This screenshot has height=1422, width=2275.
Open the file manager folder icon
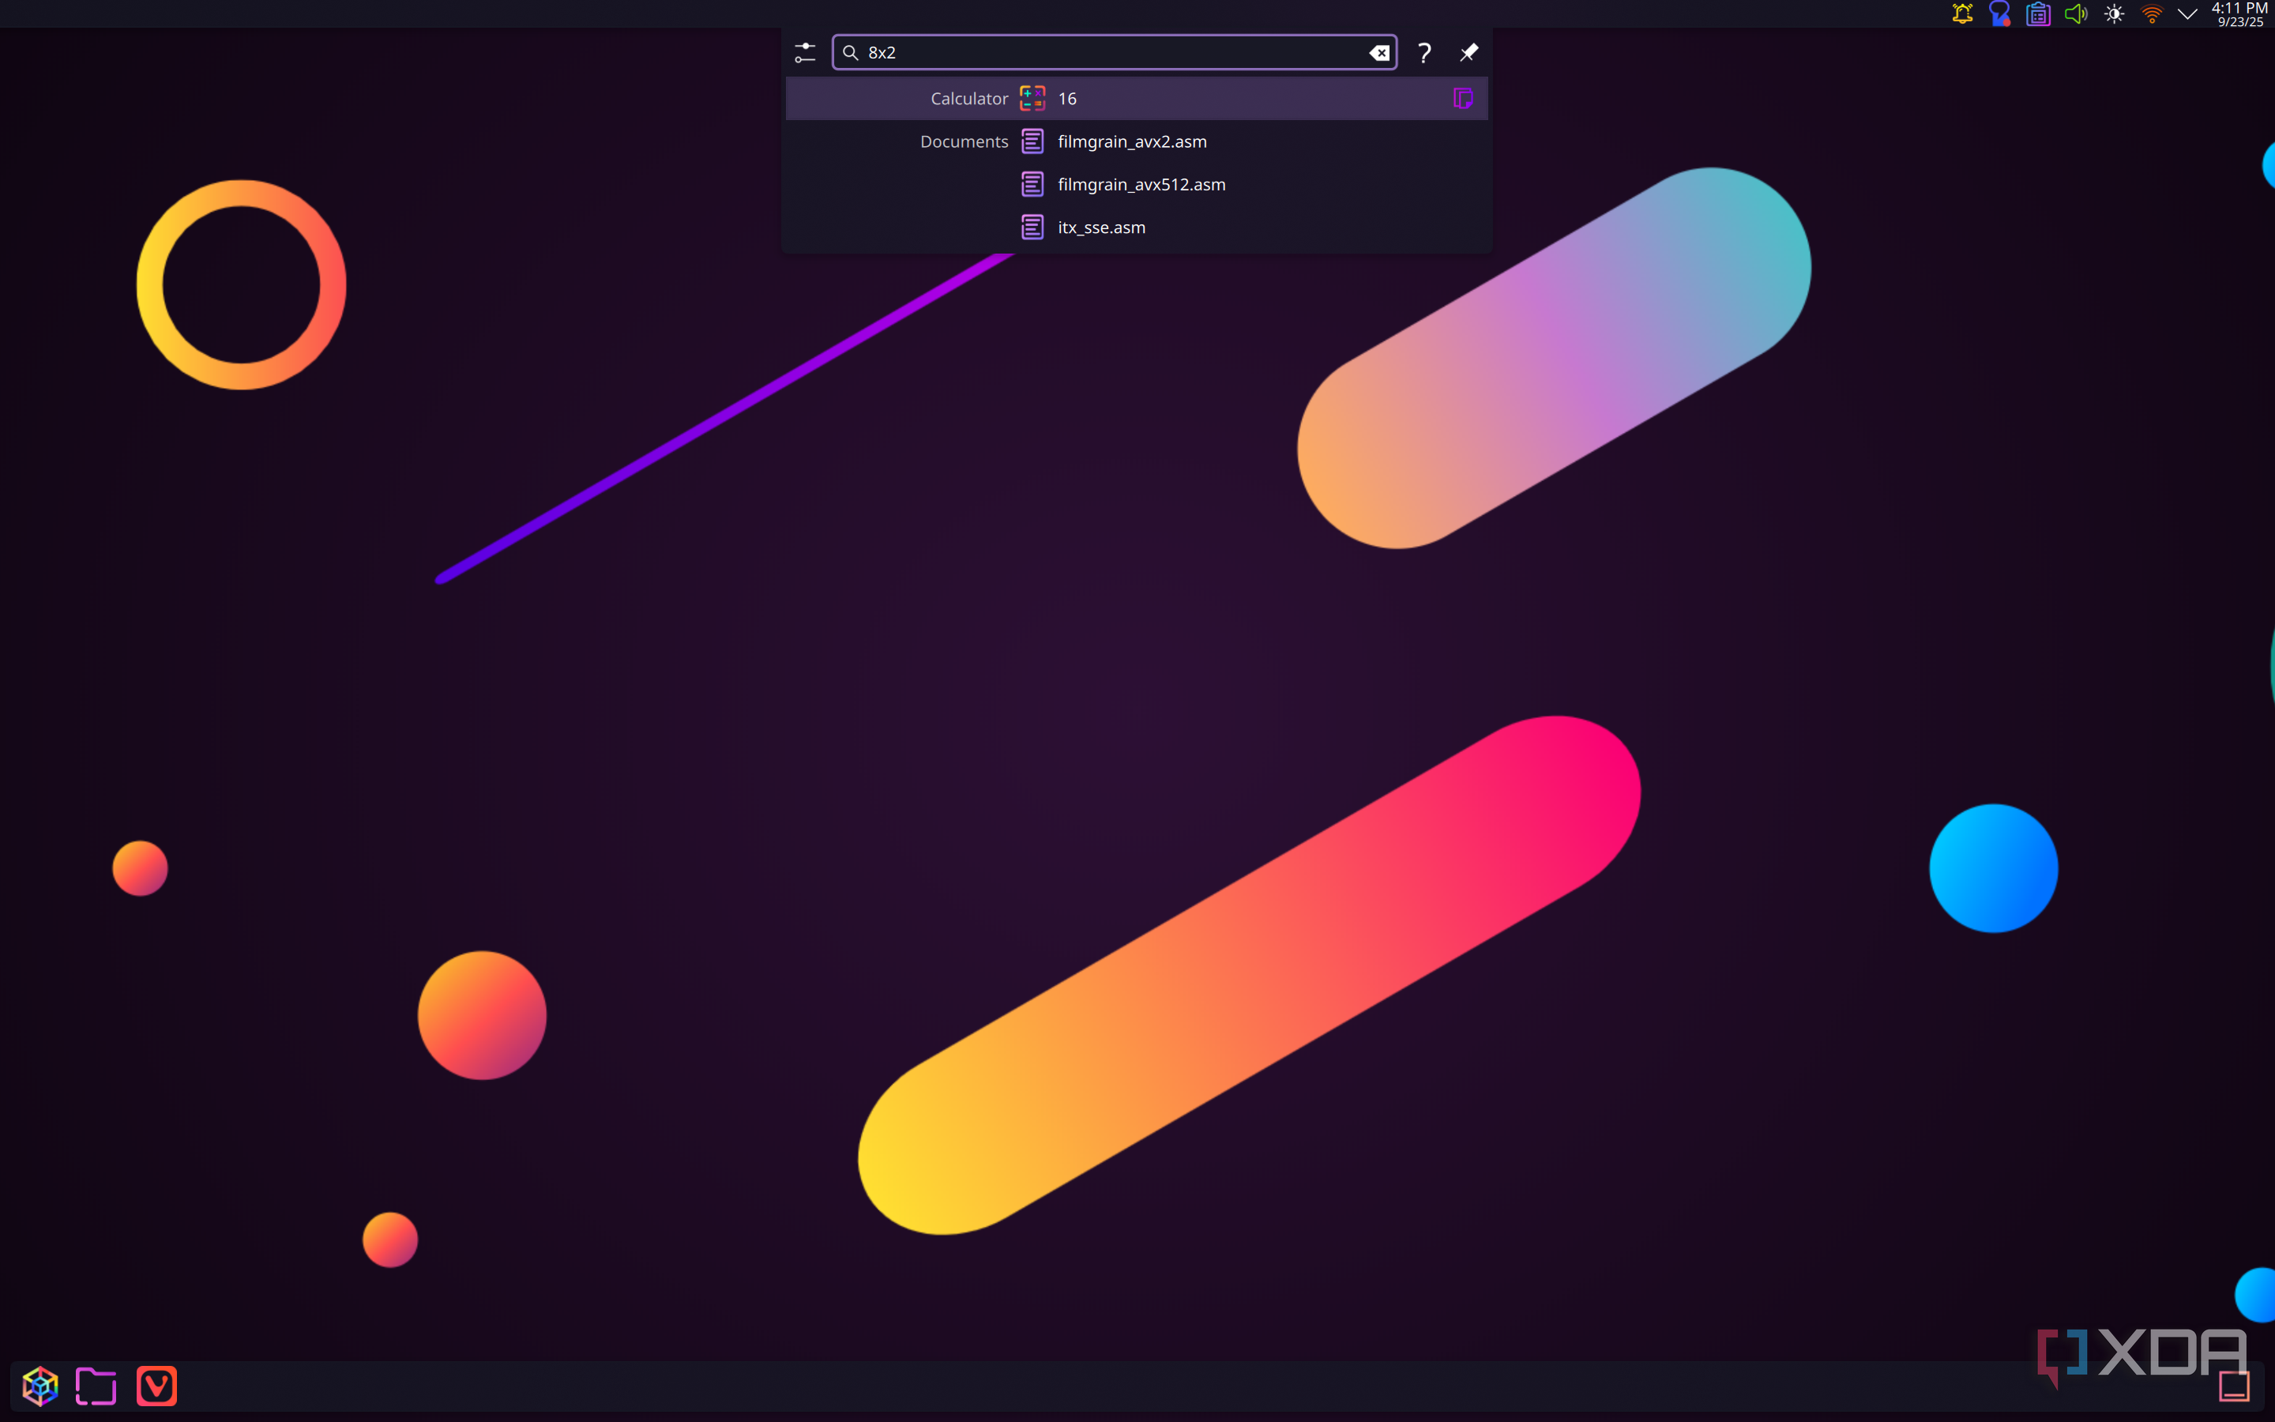point(96,1386)
